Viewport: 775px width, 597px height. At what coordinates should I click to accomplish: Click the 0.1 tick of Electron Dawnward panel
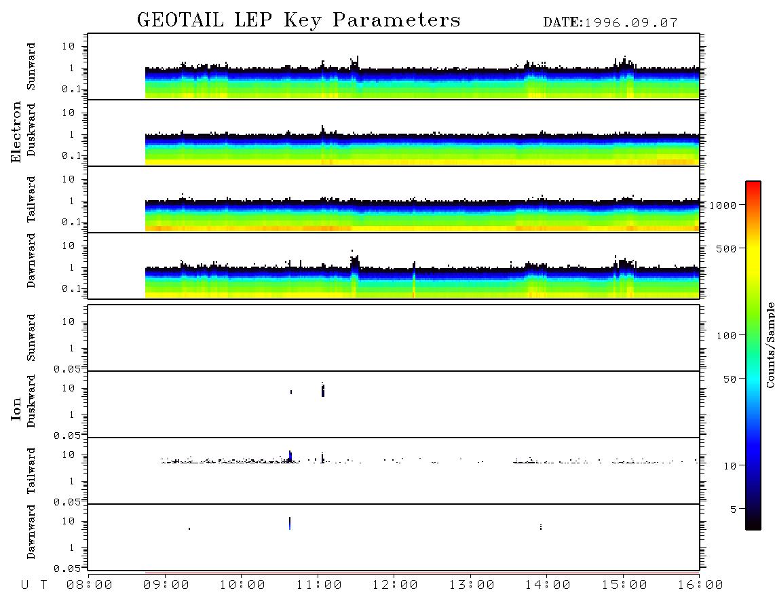(71, 288)
